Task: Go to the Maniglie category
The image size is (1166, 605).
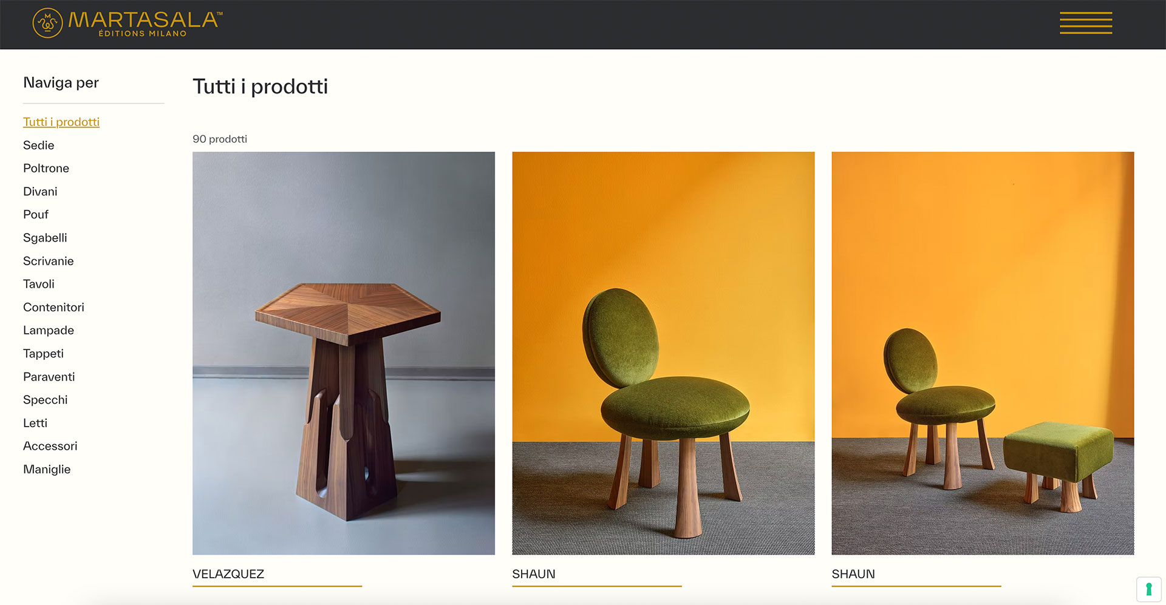Action: click(x=47, y=469)
